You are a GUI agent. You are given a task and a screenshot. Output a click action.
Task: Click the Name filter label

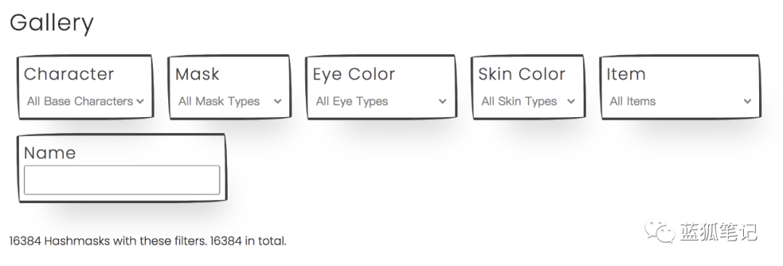[x=50, y=153]
